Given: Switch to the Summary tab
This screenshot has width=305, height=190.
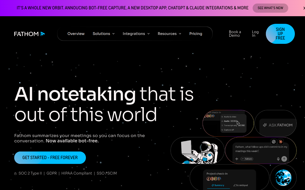Looking at the screenshot, I should click(x=218, y=185).
